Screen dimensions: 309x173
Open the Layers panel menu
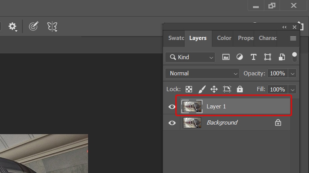(x=293, y=38)
